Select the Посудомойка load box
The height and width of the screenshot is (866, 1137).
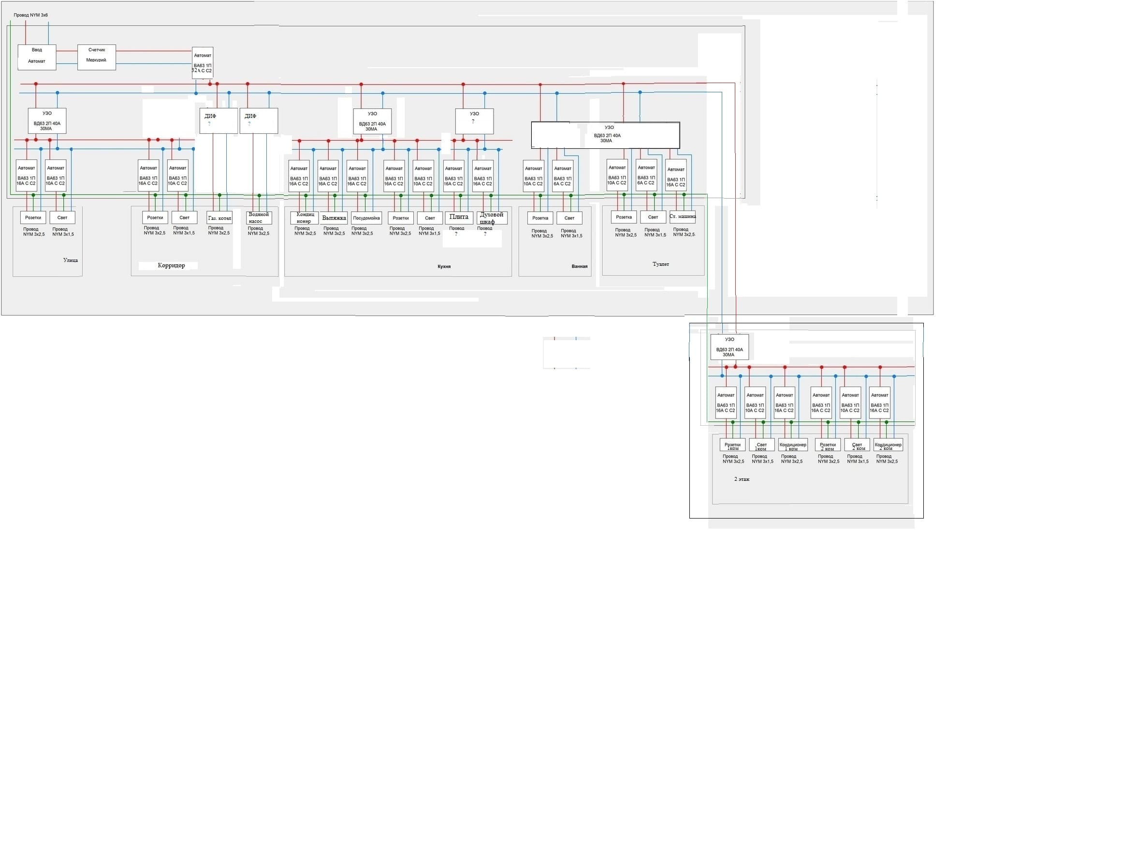coord(366,217)
